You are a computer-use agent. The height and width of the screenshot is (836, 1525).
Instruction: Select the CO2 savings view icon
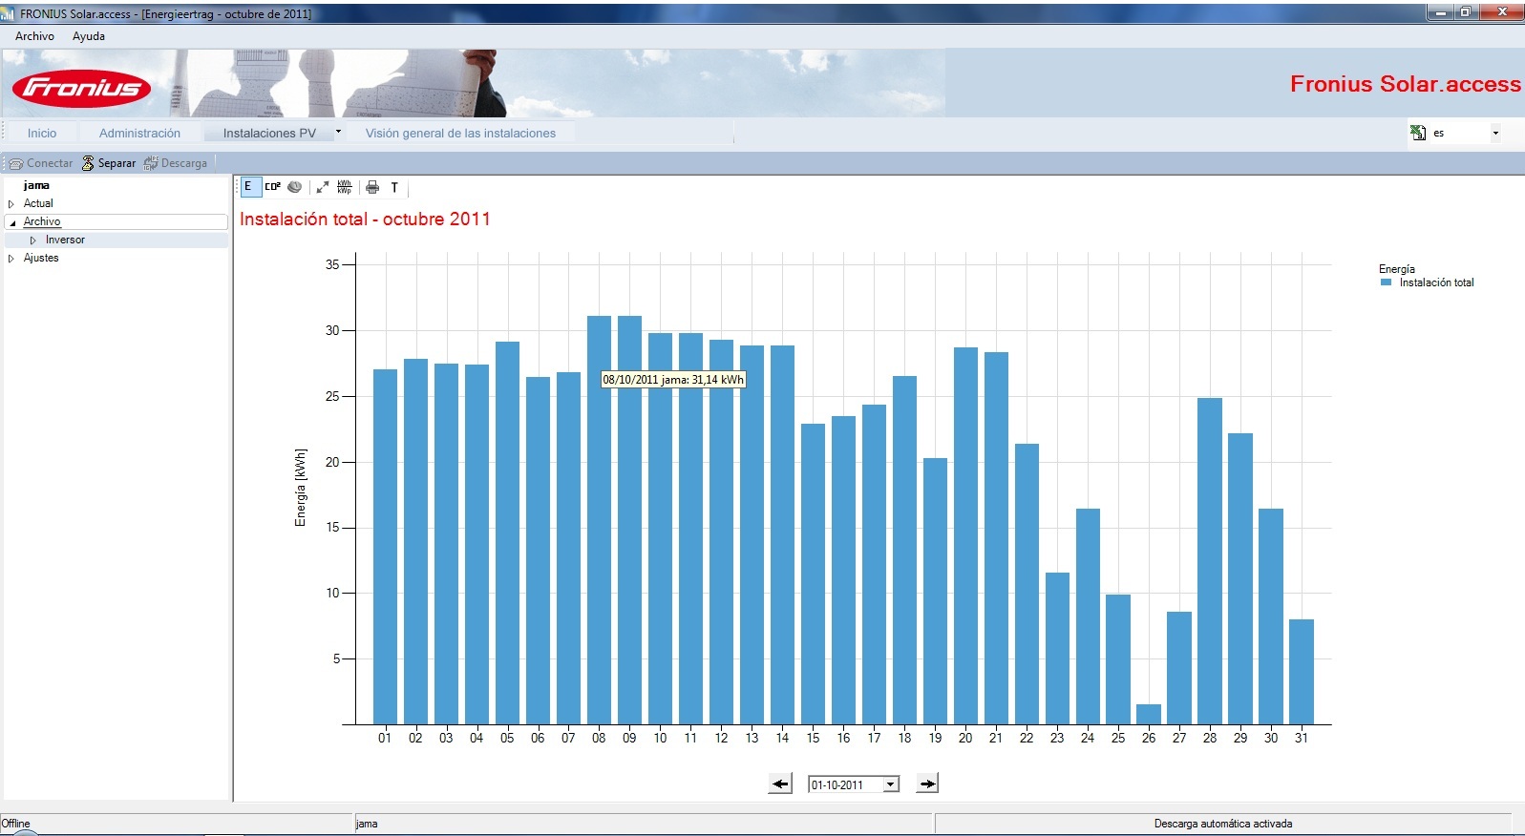point(272,187)
